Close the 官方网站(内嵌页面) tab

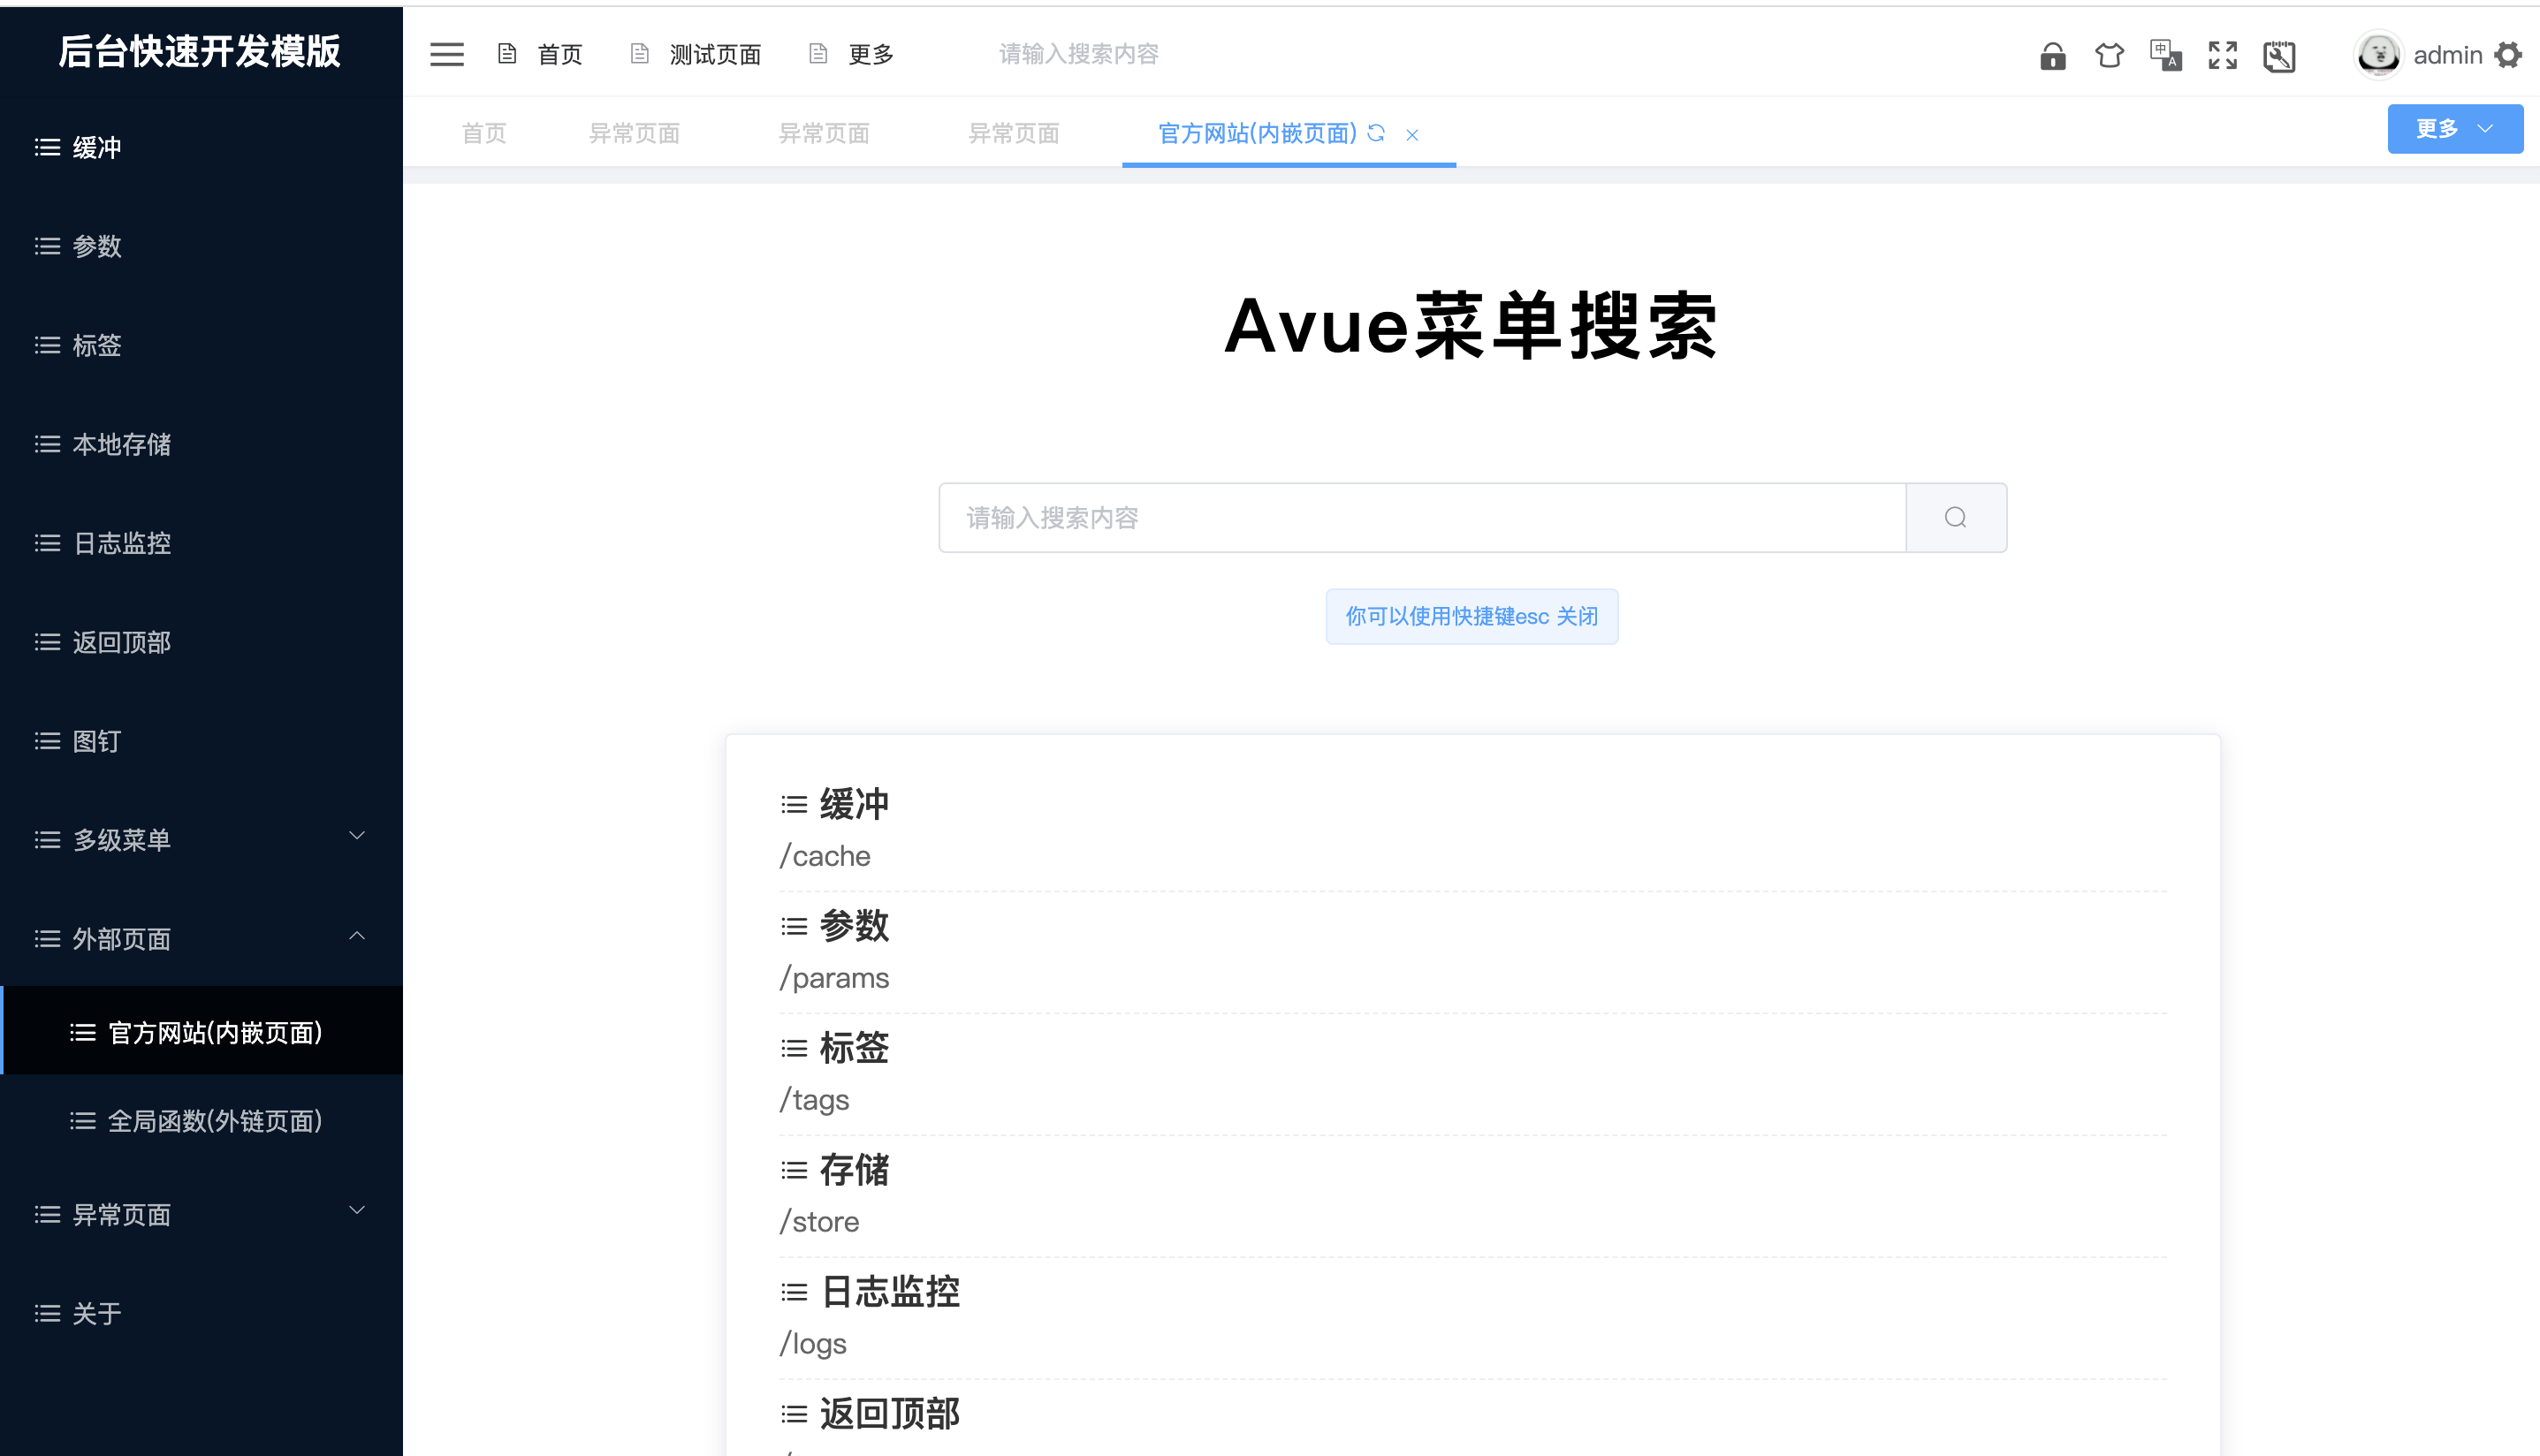pyautogui.click(x=1412, y=135)
